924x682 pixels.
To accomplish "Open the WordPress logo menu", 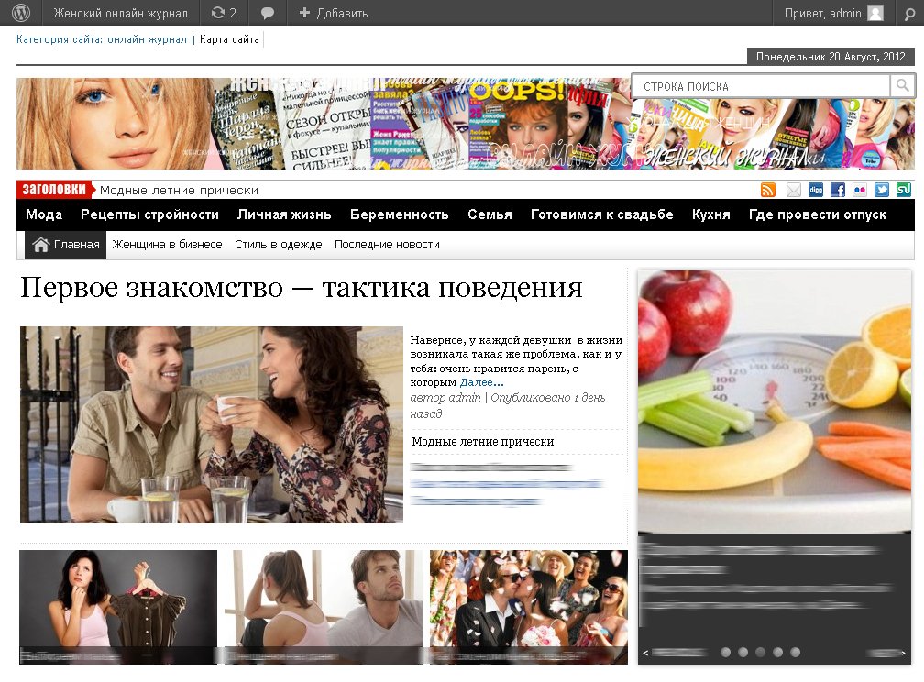I will (x=20, y=13).
